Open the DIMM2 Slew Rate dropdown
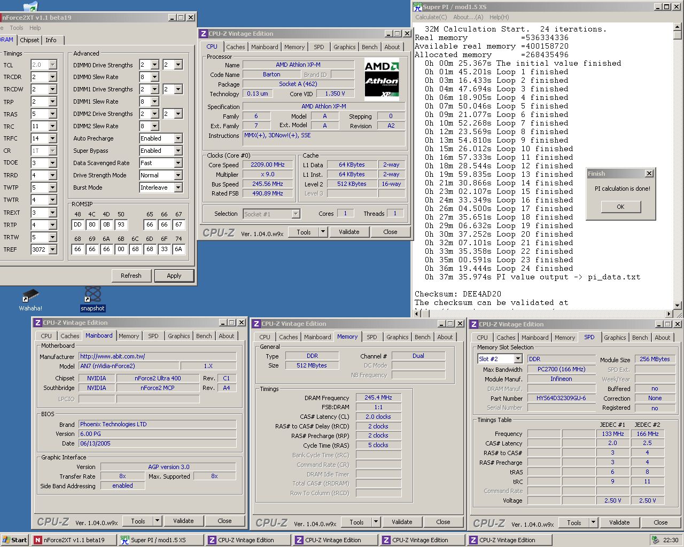 (154, 126)
